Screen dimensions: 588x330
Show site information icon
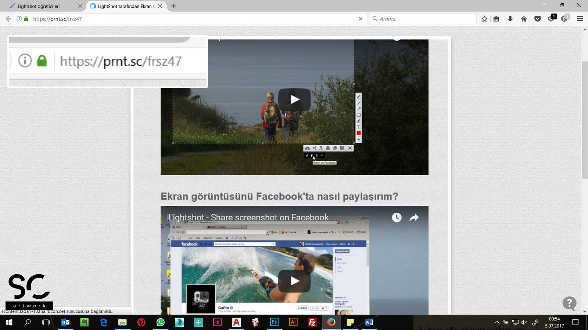[x=19, y=19]
